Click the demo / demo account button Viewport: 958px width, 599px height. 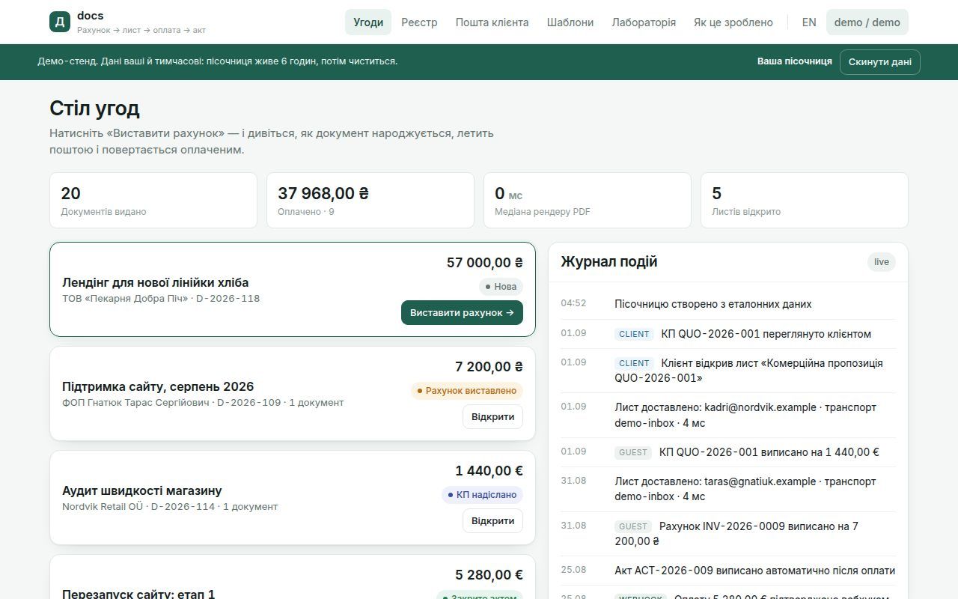(x=867, y=22)
